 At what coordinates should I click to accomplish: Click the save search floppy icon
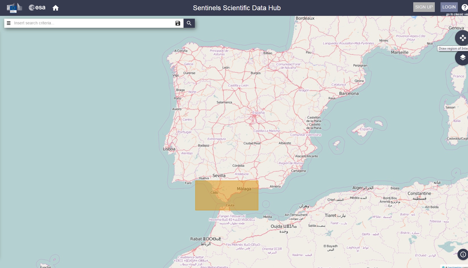point(178,23)
